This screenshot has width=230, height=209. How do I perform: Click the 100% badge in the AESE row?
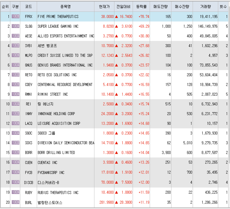[16, 36]
